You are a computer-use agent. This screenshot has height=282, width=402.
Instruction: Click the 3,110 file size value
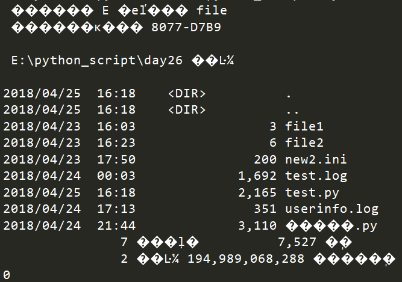(257, 225)
